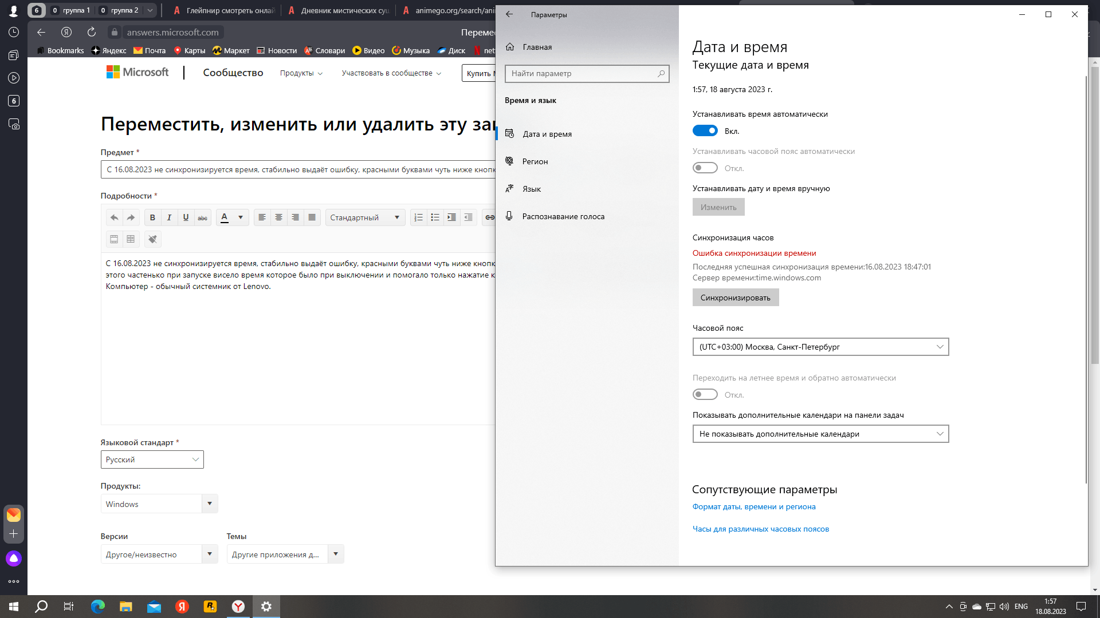Screen dimensions: 1100x618
Task: Center-align text in the editor
Action: (278, 217)
